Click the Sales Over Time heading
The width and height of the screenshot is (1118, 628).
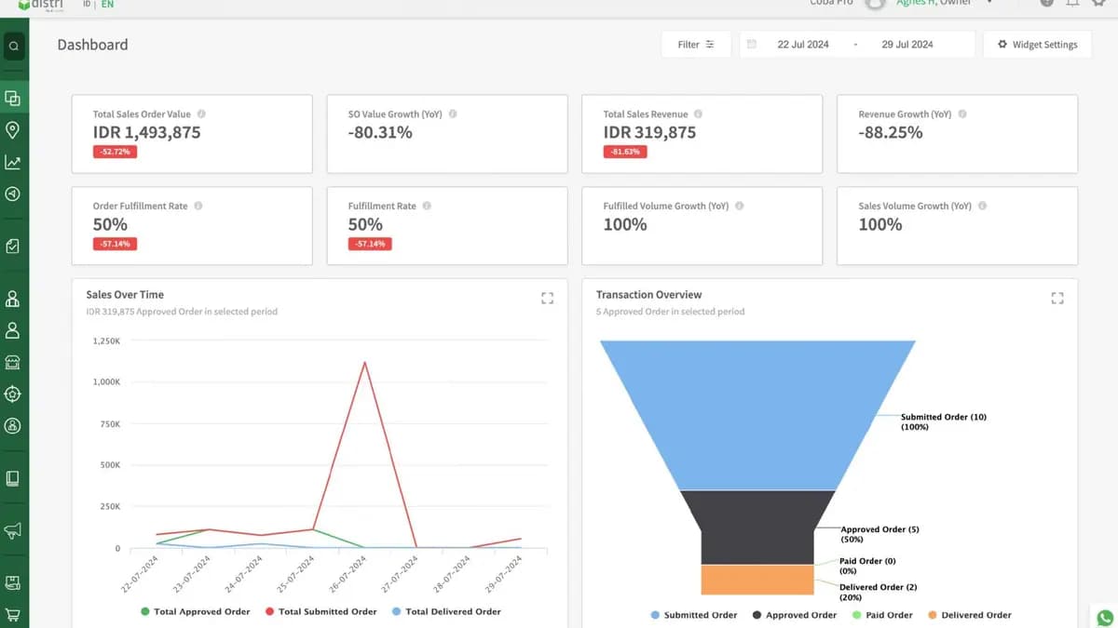[x=125, y=294]
